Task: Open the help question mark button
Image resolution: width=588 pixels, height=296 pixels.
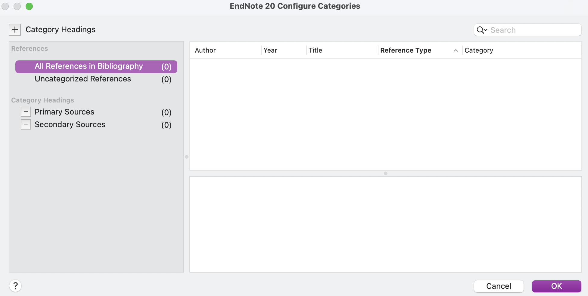Action: click(x=15, y=286)
